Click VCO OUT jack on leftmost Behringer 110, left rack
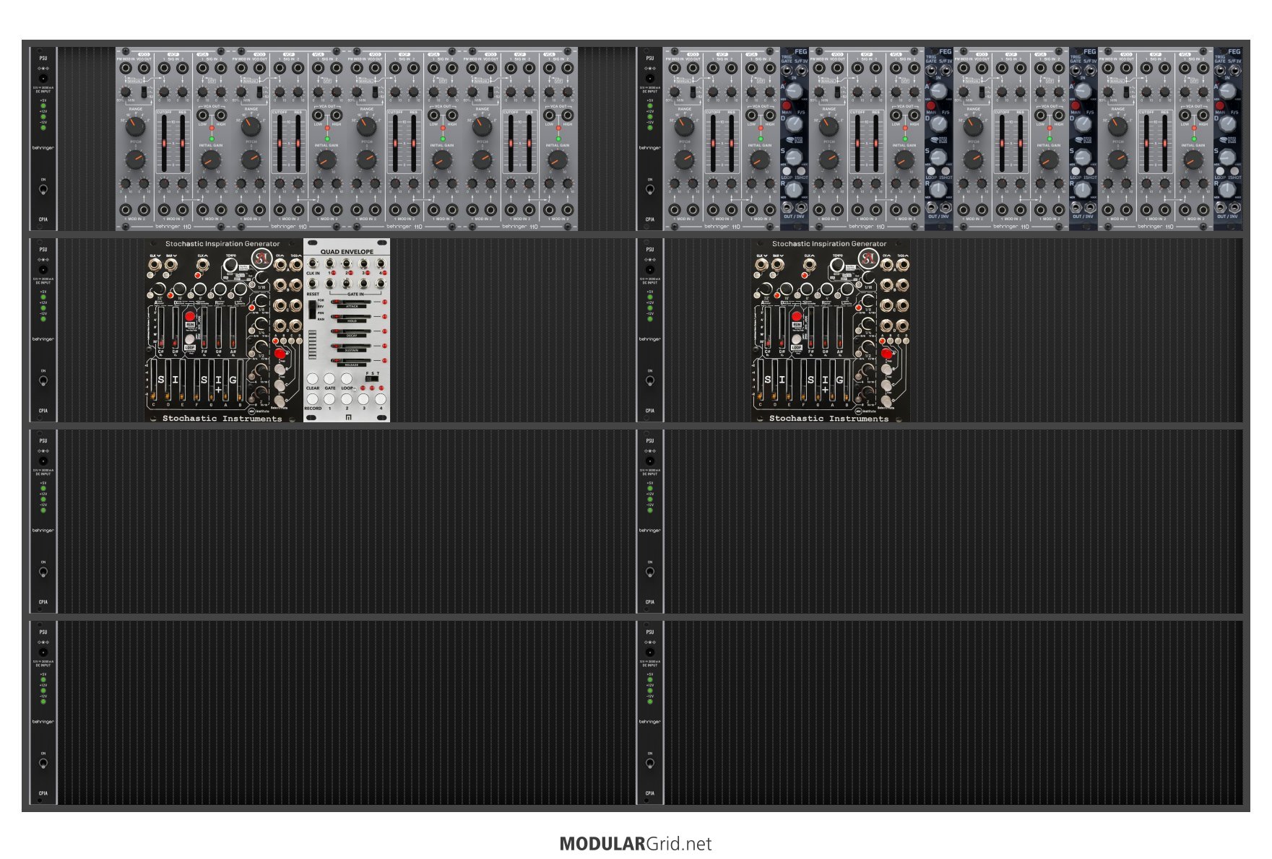This screenshot has height=859, width=1272. 144,68
